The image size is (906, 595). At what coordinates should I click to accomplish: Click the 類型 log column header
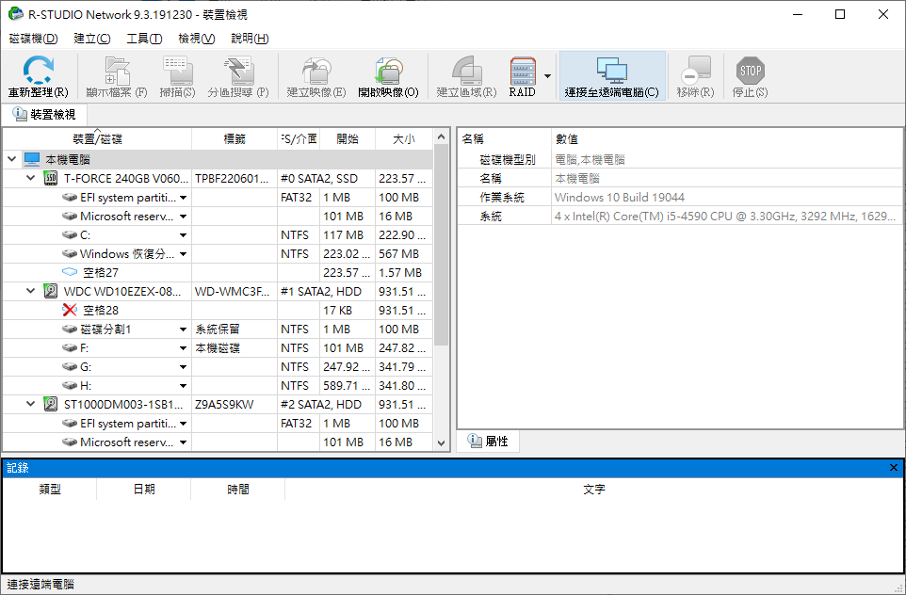50,490
